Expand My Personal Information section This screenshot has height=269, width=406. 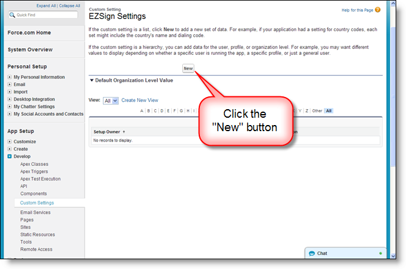tap(10, 77)
